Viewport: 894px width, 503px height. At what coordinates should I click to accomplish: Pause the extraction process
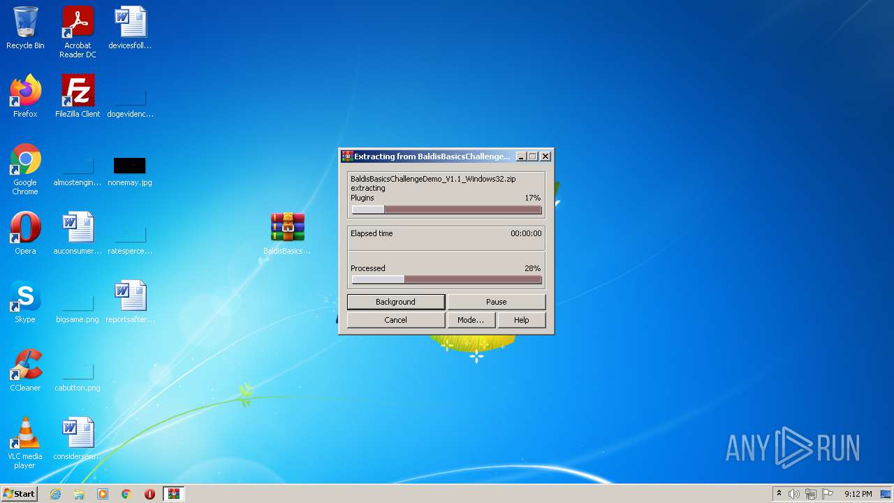496,302
